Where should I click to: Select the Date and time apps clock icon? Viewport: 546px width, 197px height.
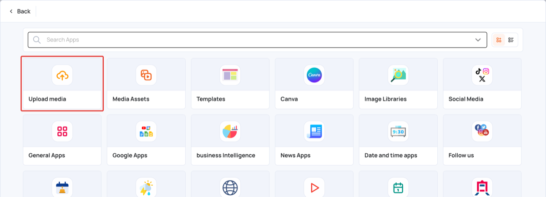pyautogui.click(x=398, y=131)
